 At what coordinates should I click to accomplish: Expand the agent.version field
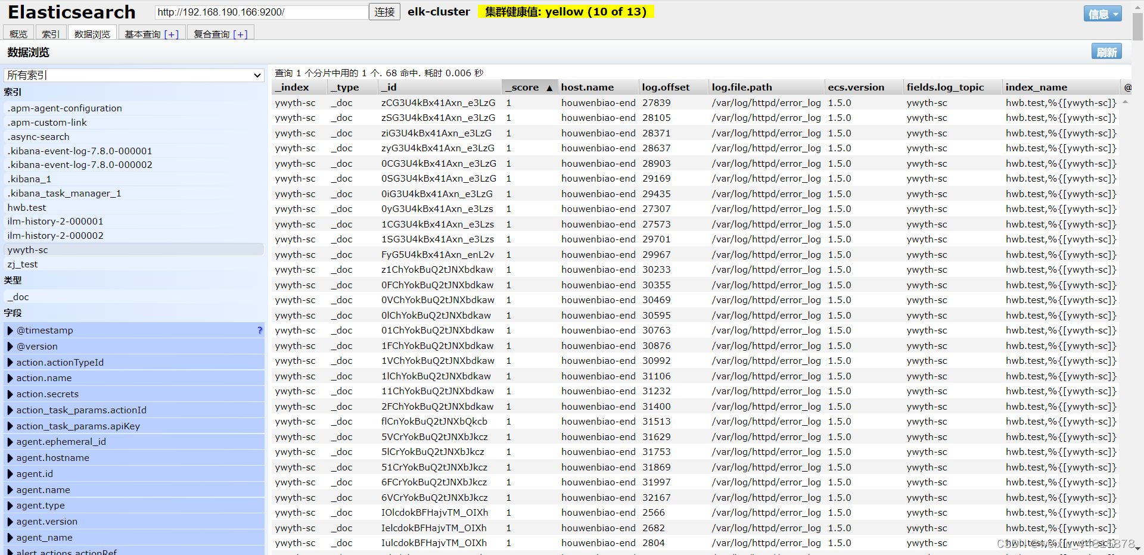pyautogui.click(x=10, y=522)
